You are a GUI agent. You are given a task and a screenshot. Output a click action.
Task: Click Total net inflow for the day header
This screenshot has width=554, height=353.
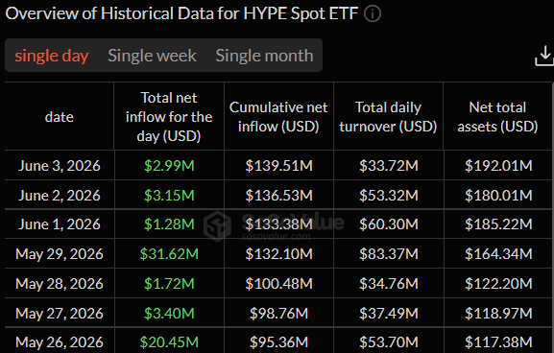[169, 117]
